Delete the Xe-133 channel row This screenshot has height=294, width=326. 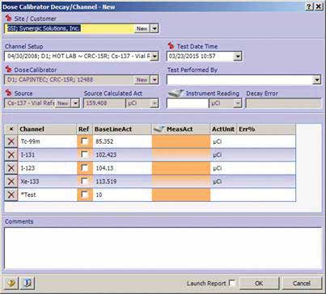(x=11, y=181)
